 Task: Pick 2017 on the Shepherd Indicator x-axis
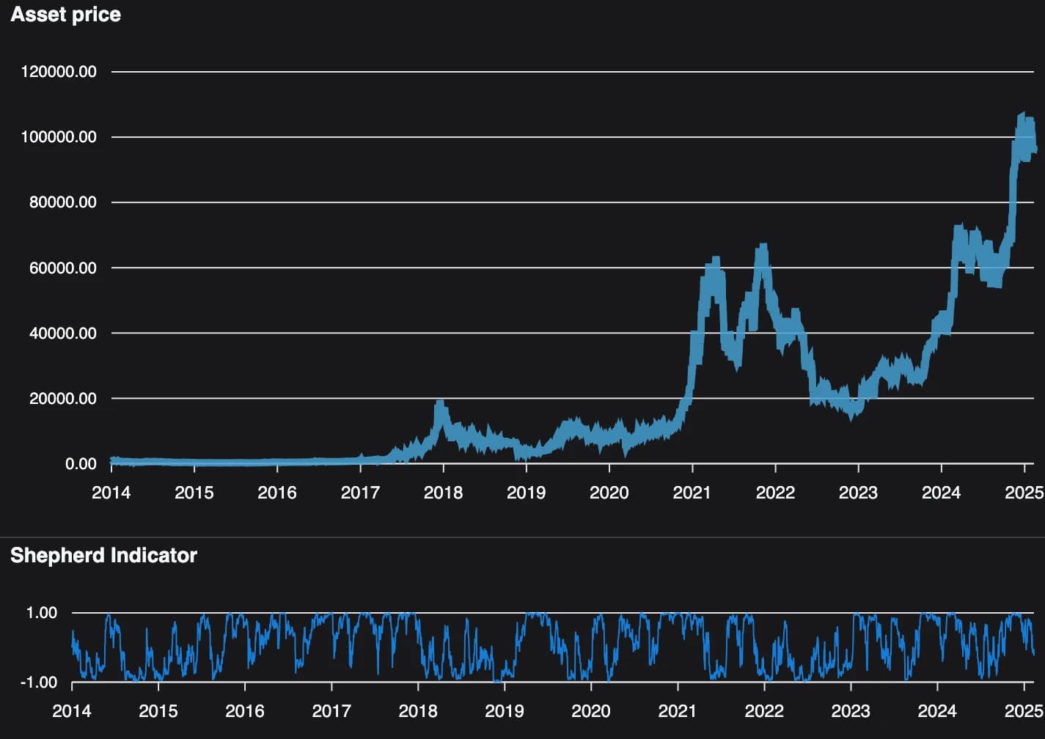pyautogui.click(x=331, y=711)
